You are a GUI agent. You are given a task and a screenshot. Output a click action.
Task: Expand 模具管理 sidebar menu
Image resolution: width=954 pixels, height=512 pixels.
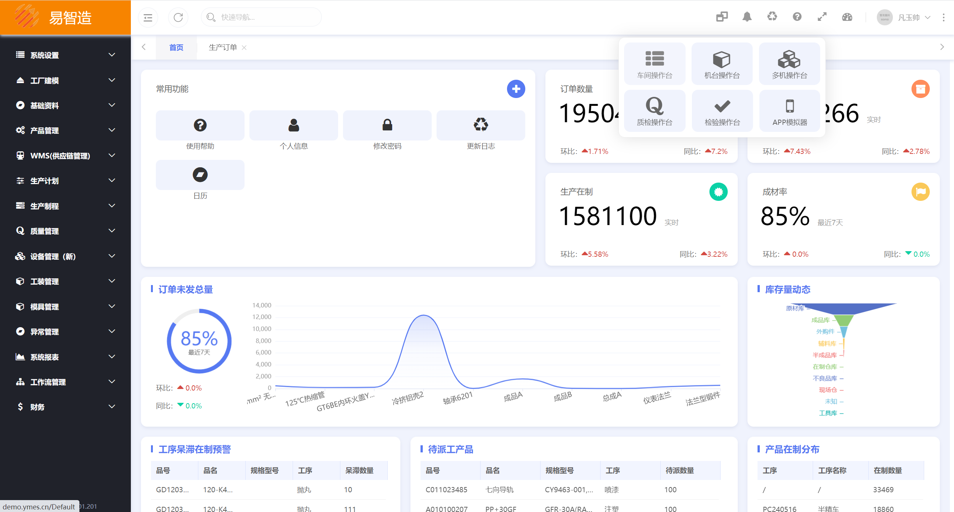(65, 307)
